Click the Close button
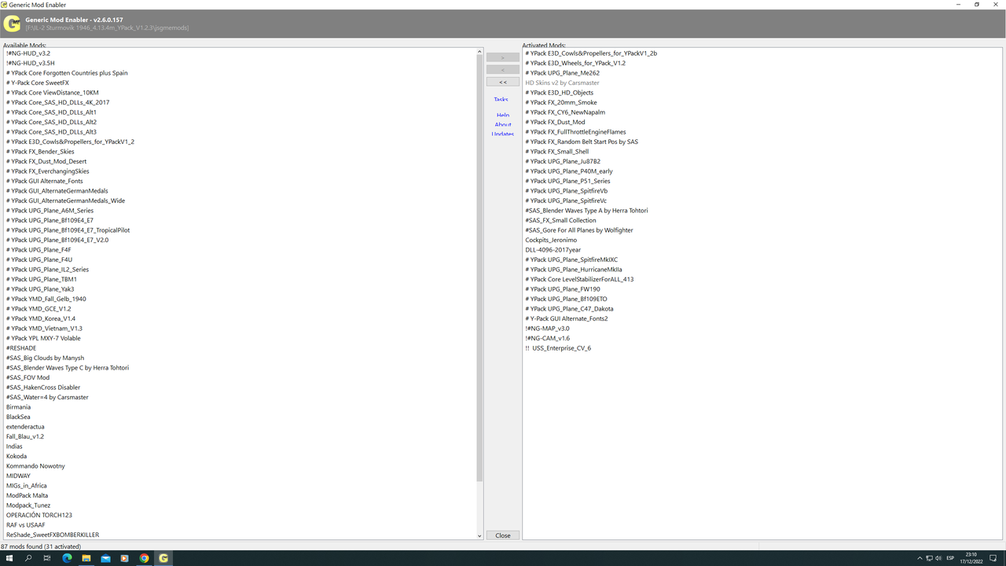Screen dimensions: 1006x566 pyautogui.click(x=503, y=535)
